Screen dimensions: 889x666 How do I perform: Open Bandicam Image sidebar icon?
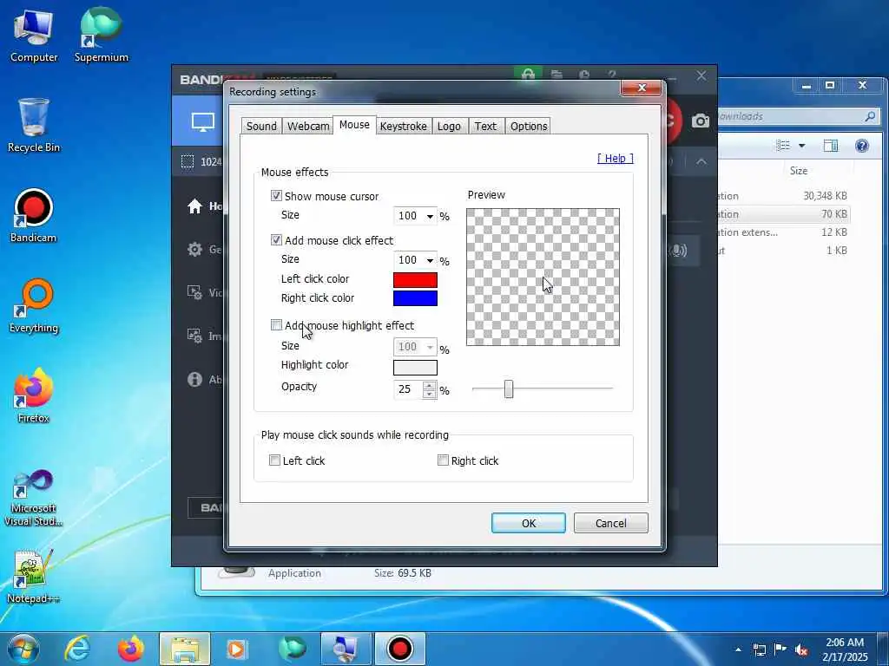[x=195, y=336]
